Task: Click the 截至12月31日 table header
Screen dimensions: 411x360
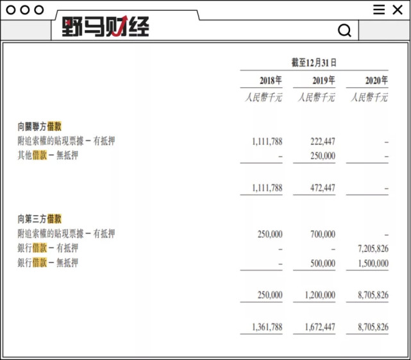Action: pos(314,63)
